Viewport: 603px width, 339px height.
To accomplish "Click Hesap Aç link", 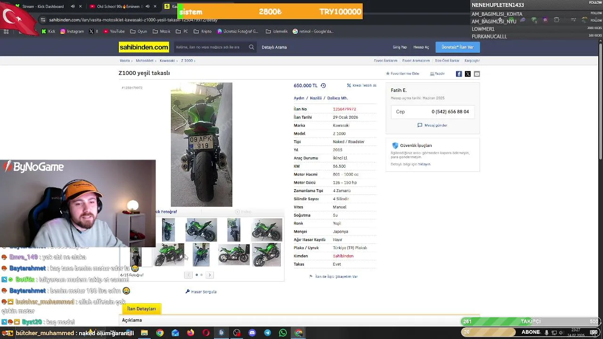I will tap(421, 47).
